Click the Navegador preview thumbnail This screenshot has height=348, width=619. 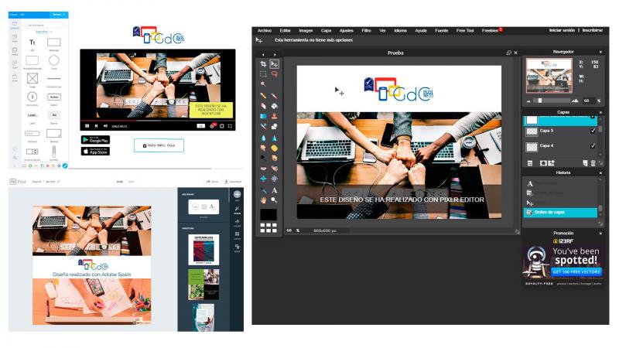(549, 75)
